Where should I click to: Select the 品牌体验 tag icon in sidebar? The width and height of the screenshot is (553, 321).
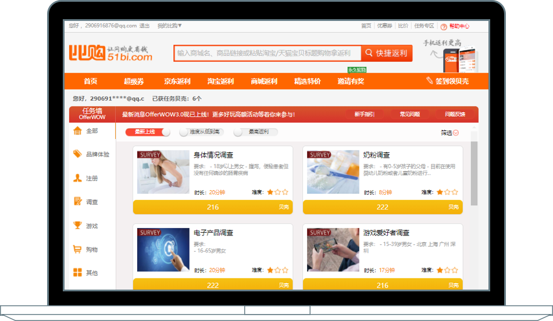[x=77, y=154]
